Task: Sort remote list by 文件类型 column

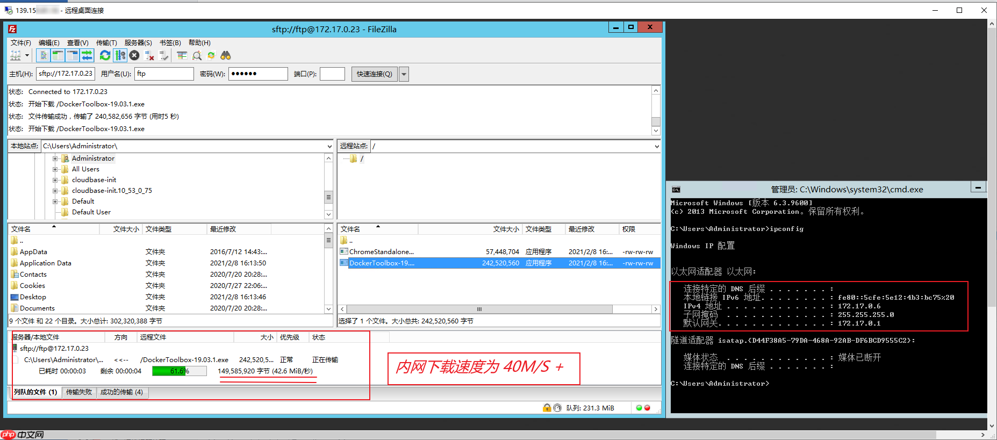Action: [543, 229]
